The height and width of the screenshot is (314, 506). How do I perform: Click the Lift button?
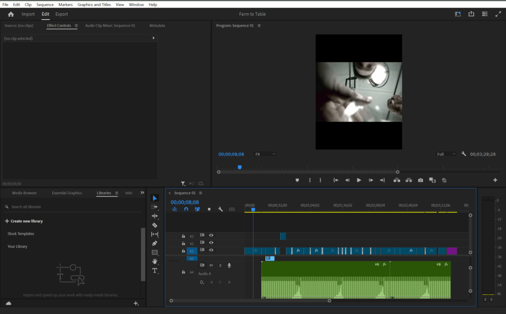tap(397, 180)
